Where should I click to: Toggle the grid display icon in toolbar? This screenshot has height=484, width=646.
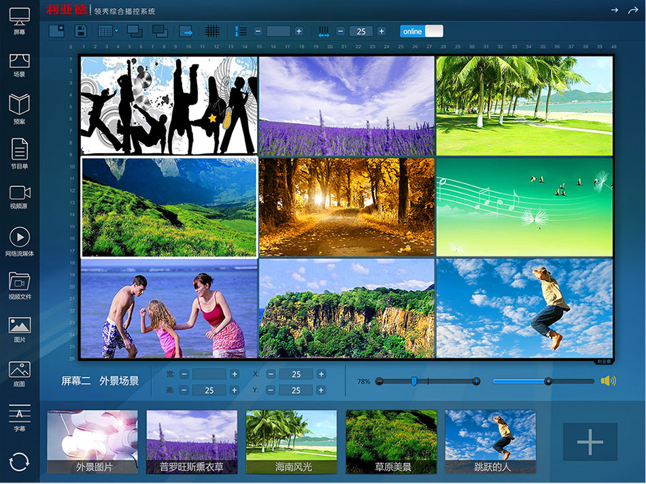212,31
